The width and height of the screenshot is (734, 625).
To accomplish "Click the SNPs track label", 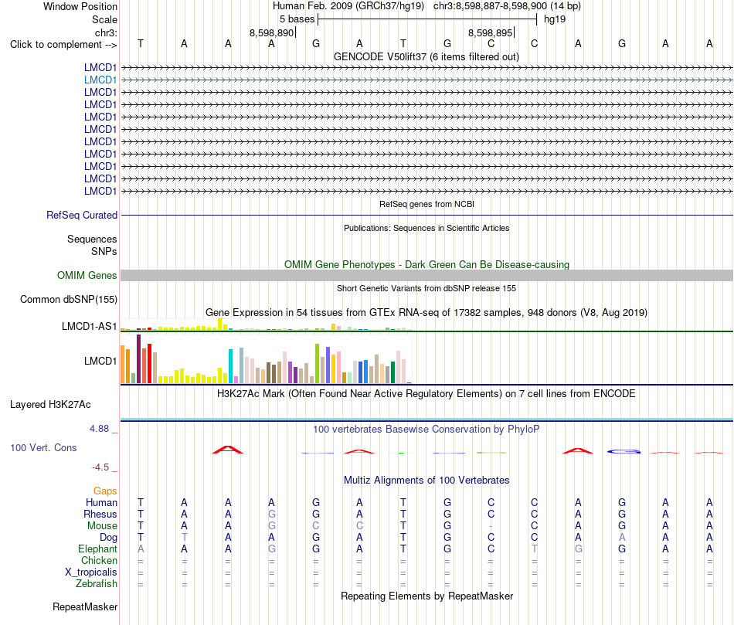I will click(104, 251).
